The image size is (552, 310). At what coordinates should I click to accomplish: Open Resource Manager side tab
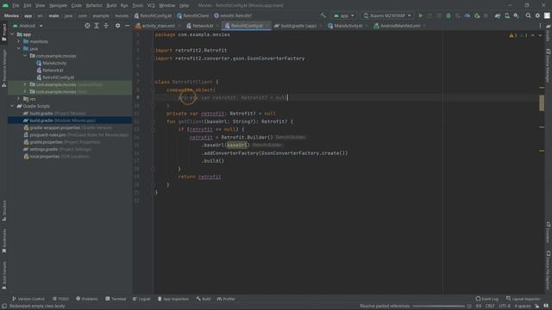point(4,67)
